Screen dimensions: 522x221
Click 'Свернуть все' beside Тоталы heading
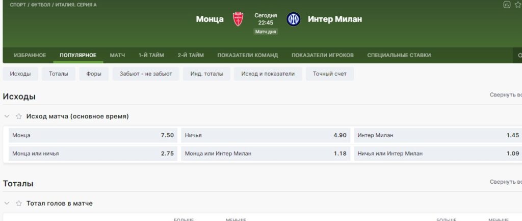click(506, 182)
